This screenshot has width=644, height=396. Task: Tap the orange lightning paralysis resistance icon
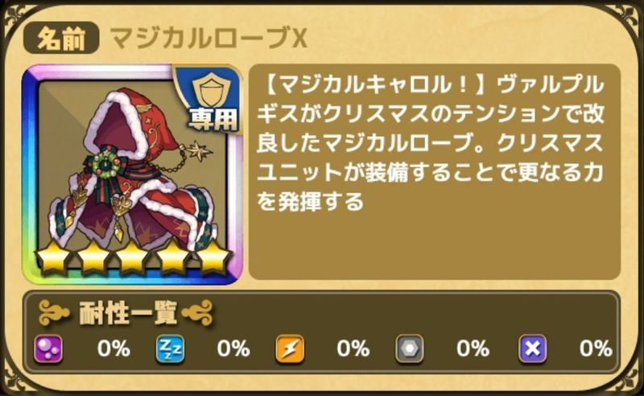290,349
